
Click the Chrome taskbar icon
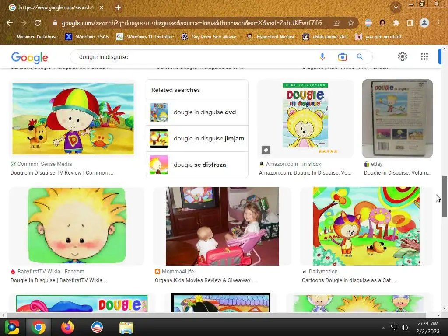tap(38, 327)
